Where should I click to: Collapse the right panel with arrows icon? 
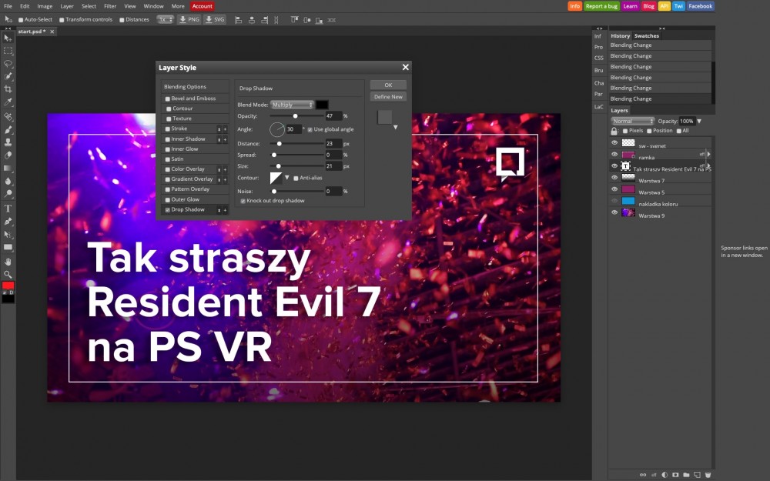pos(661,28)
